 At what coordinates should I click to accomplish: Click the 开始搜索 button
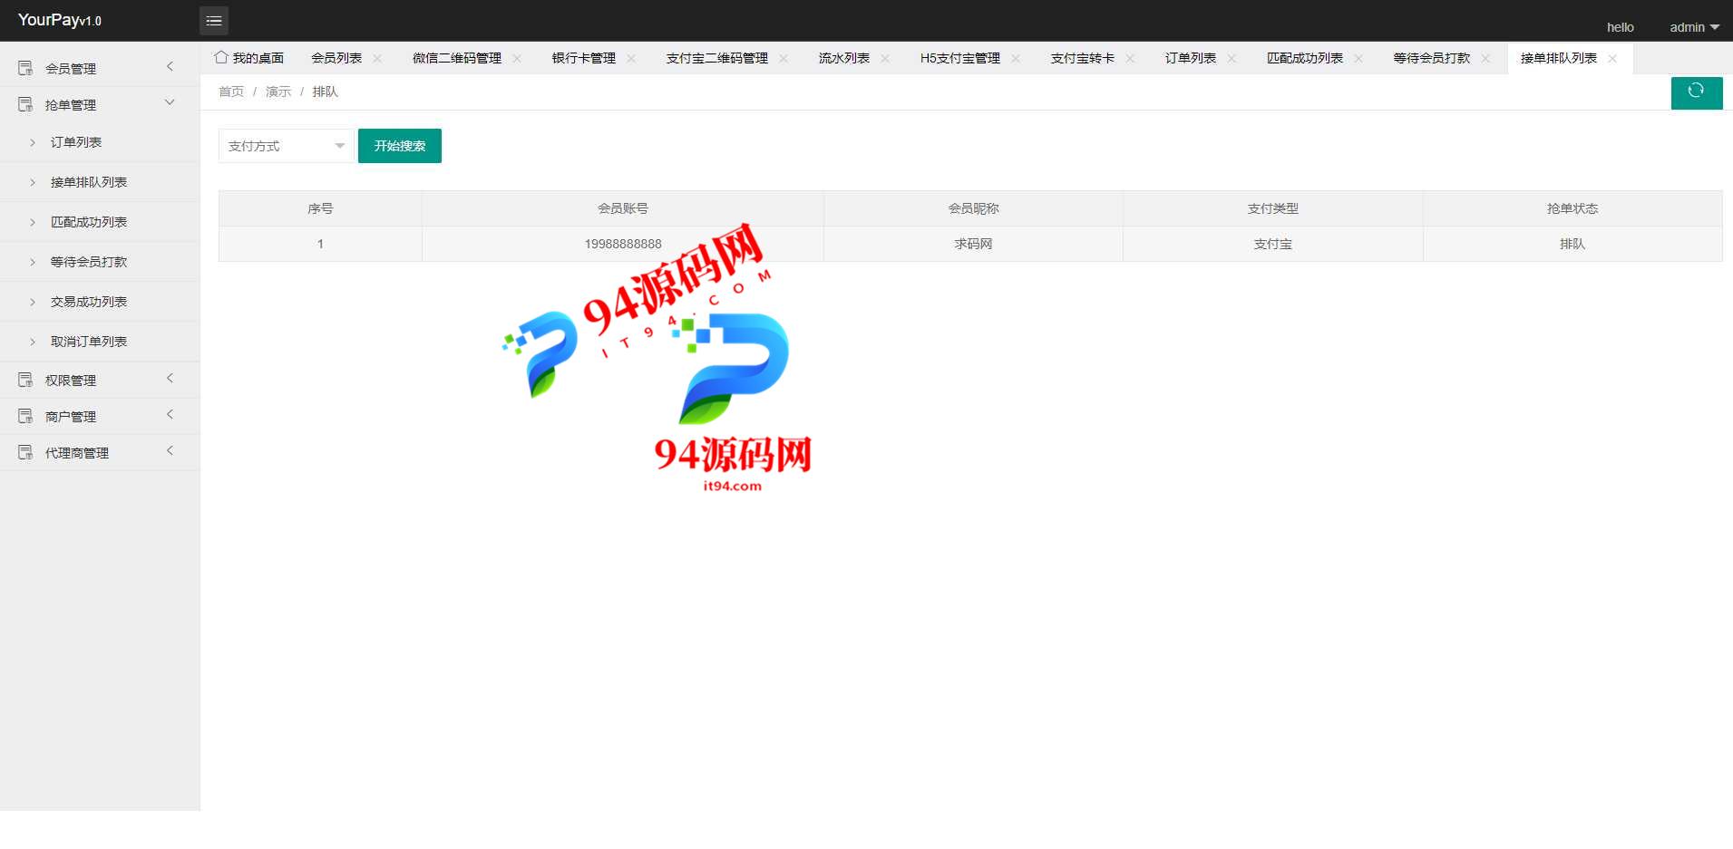click(400, 146)
